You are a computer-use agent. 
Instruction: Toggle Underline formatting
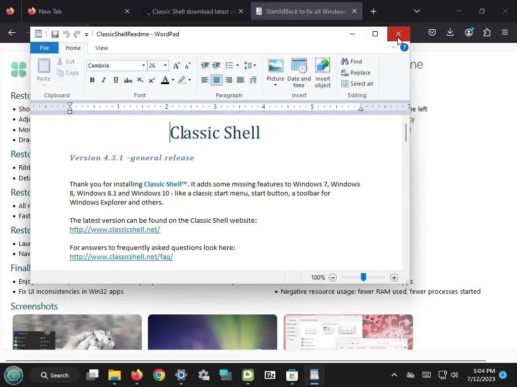click(x=116, y=80)
